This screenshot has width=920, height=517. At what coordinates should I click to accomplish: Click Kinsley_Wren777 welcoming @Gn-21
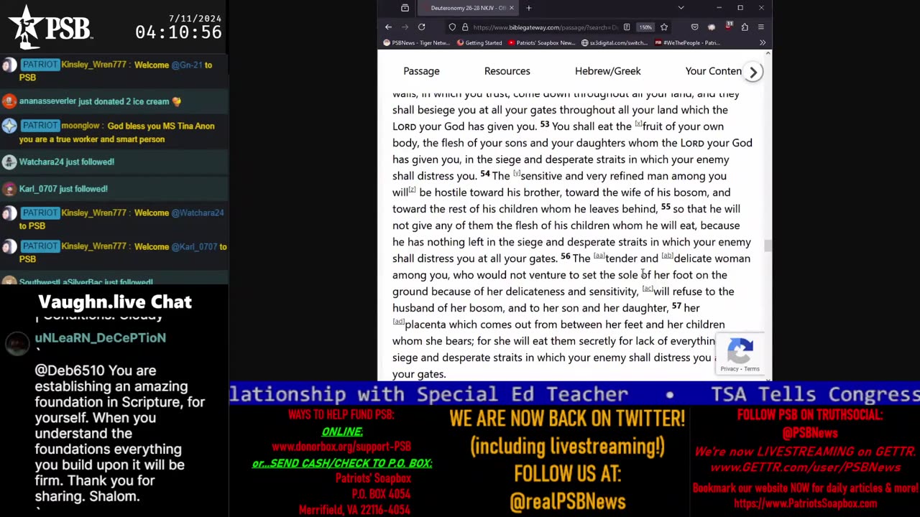pos(93,65)
